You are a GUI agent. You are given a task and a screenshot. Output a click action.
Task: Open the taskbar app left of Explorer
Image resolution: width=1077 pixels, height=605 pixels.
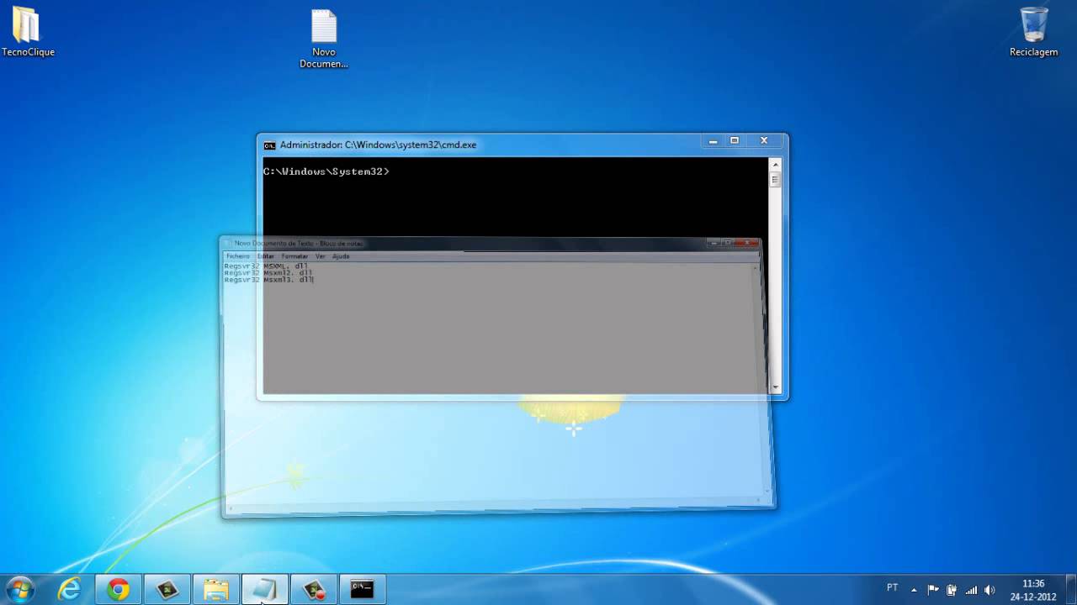point(167,589)
